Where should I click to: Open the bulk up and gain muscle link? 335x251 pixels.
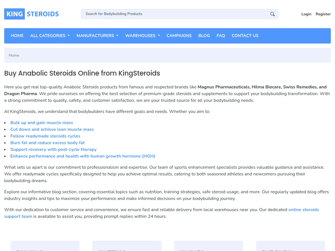coord(42,123)
